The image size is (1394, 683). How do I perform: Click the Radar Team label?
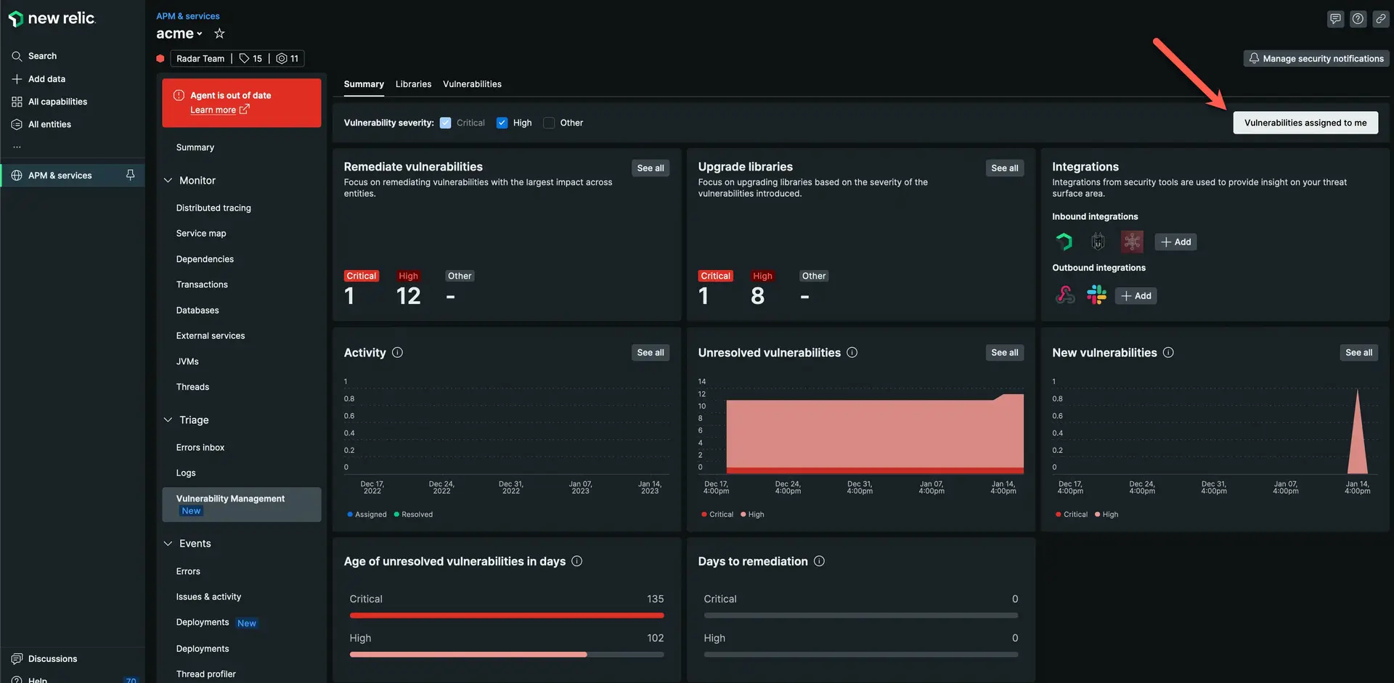pyautogui.click(x=200, y=58)
